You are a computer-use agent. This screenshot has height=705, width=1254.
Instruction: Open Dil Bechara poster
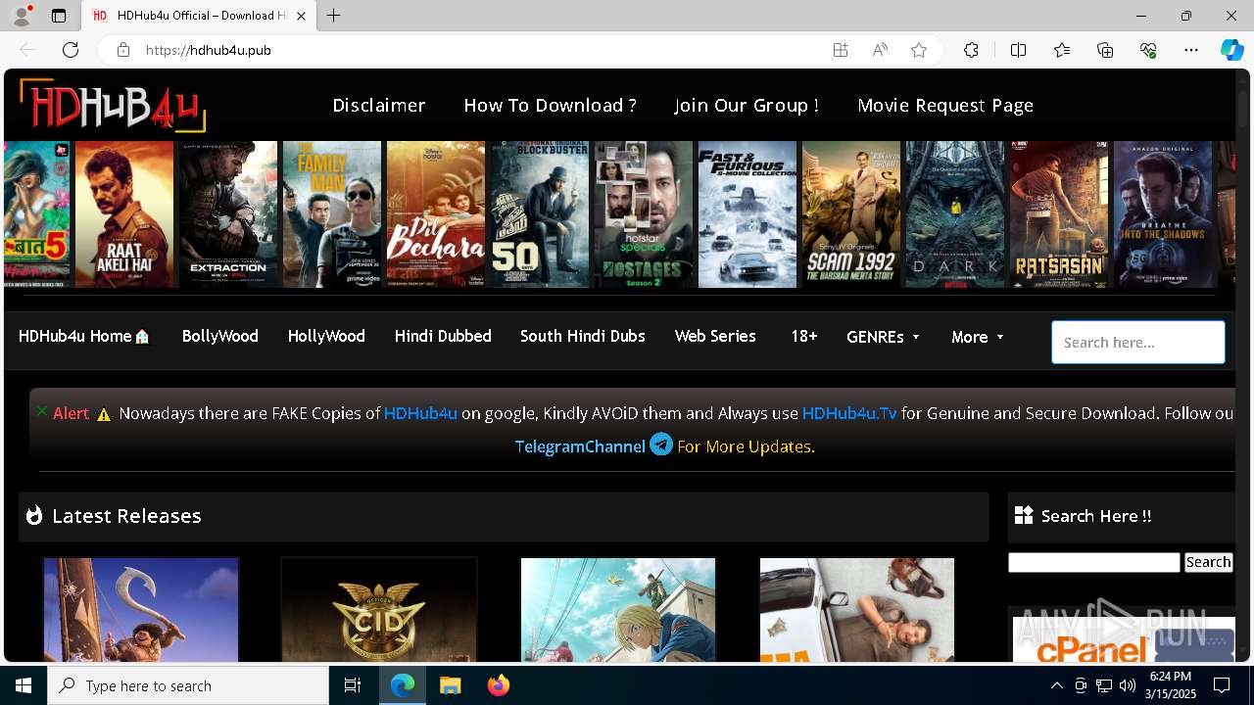436,214
